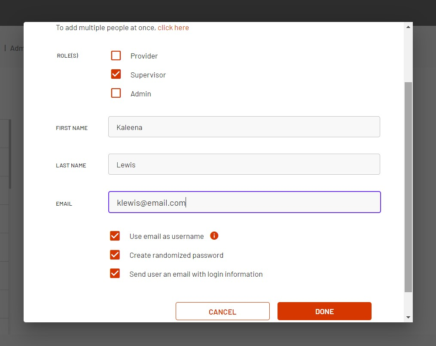Click the info icon beside Use email as username

(214, 236)
